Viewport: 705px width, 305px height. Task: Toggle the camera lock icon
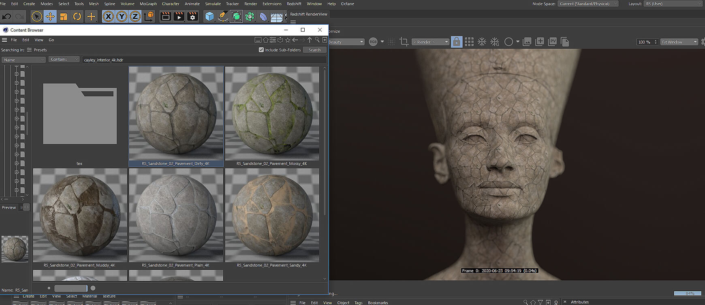pyautogui.click(x=457, y=42)
